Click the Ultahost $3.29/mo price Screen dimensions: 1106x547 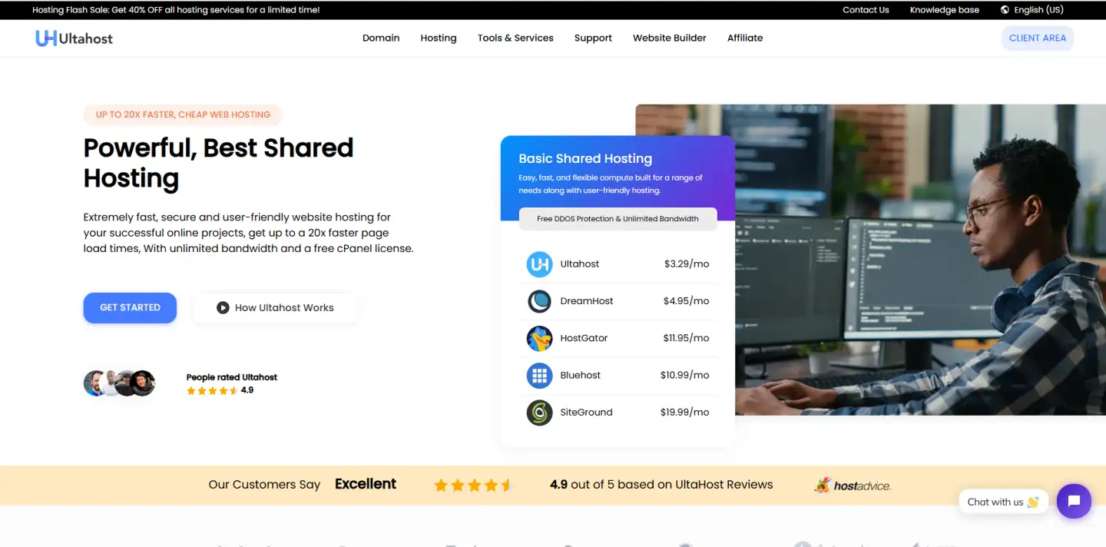(687, 264)
